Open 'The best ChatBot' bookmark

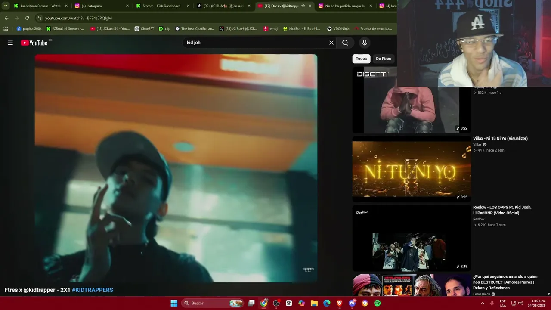coord(195,29)
